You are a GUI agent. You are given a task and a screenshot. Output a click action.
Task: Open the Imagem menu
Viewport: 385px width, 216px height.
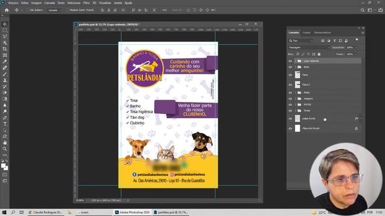pos(36,3)
